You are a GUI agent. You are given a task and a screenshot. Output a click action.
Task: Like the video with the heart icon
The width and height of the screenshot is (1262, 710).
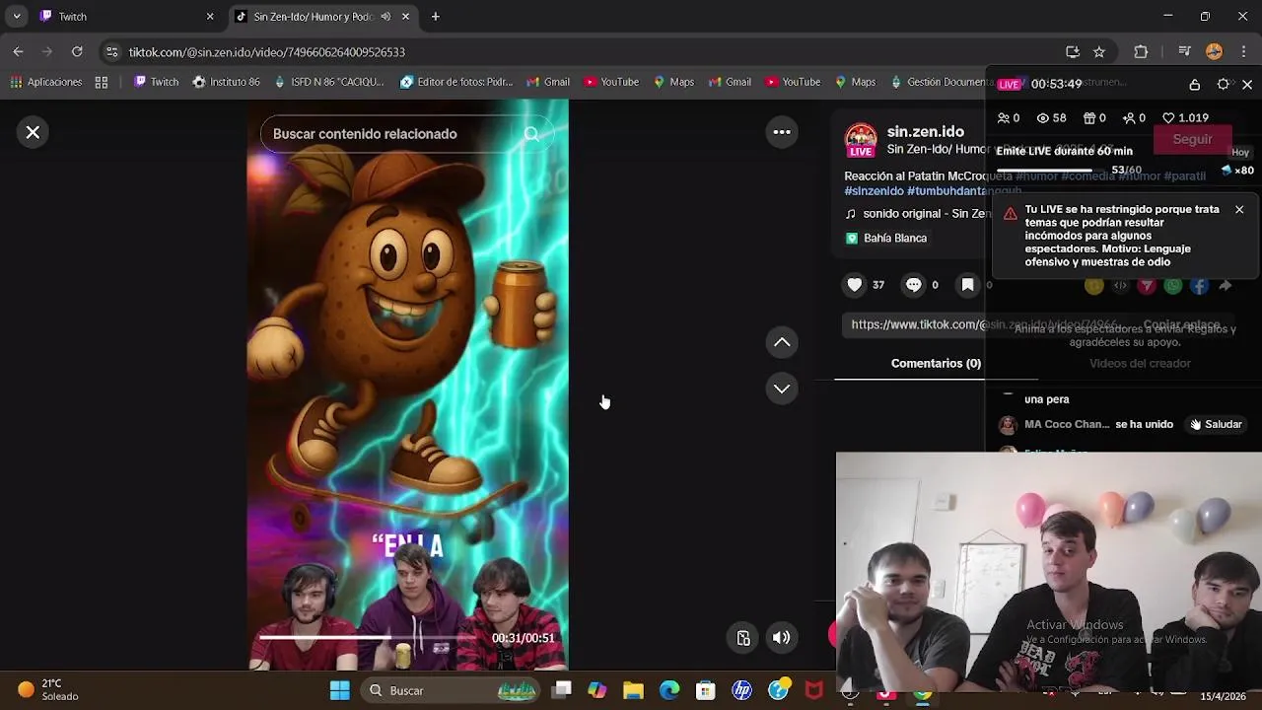(x=855, y=285)
